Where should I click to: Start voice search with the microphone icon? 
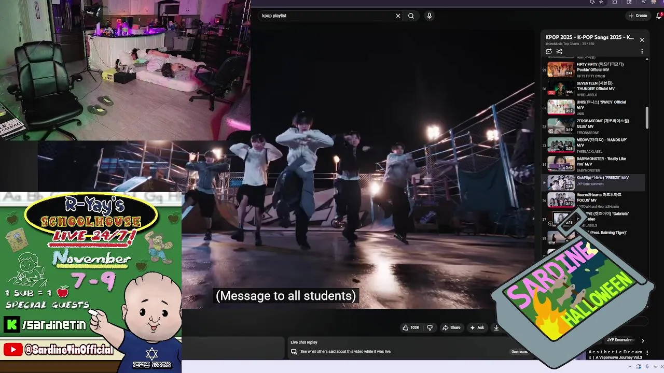tap(429, 16)
